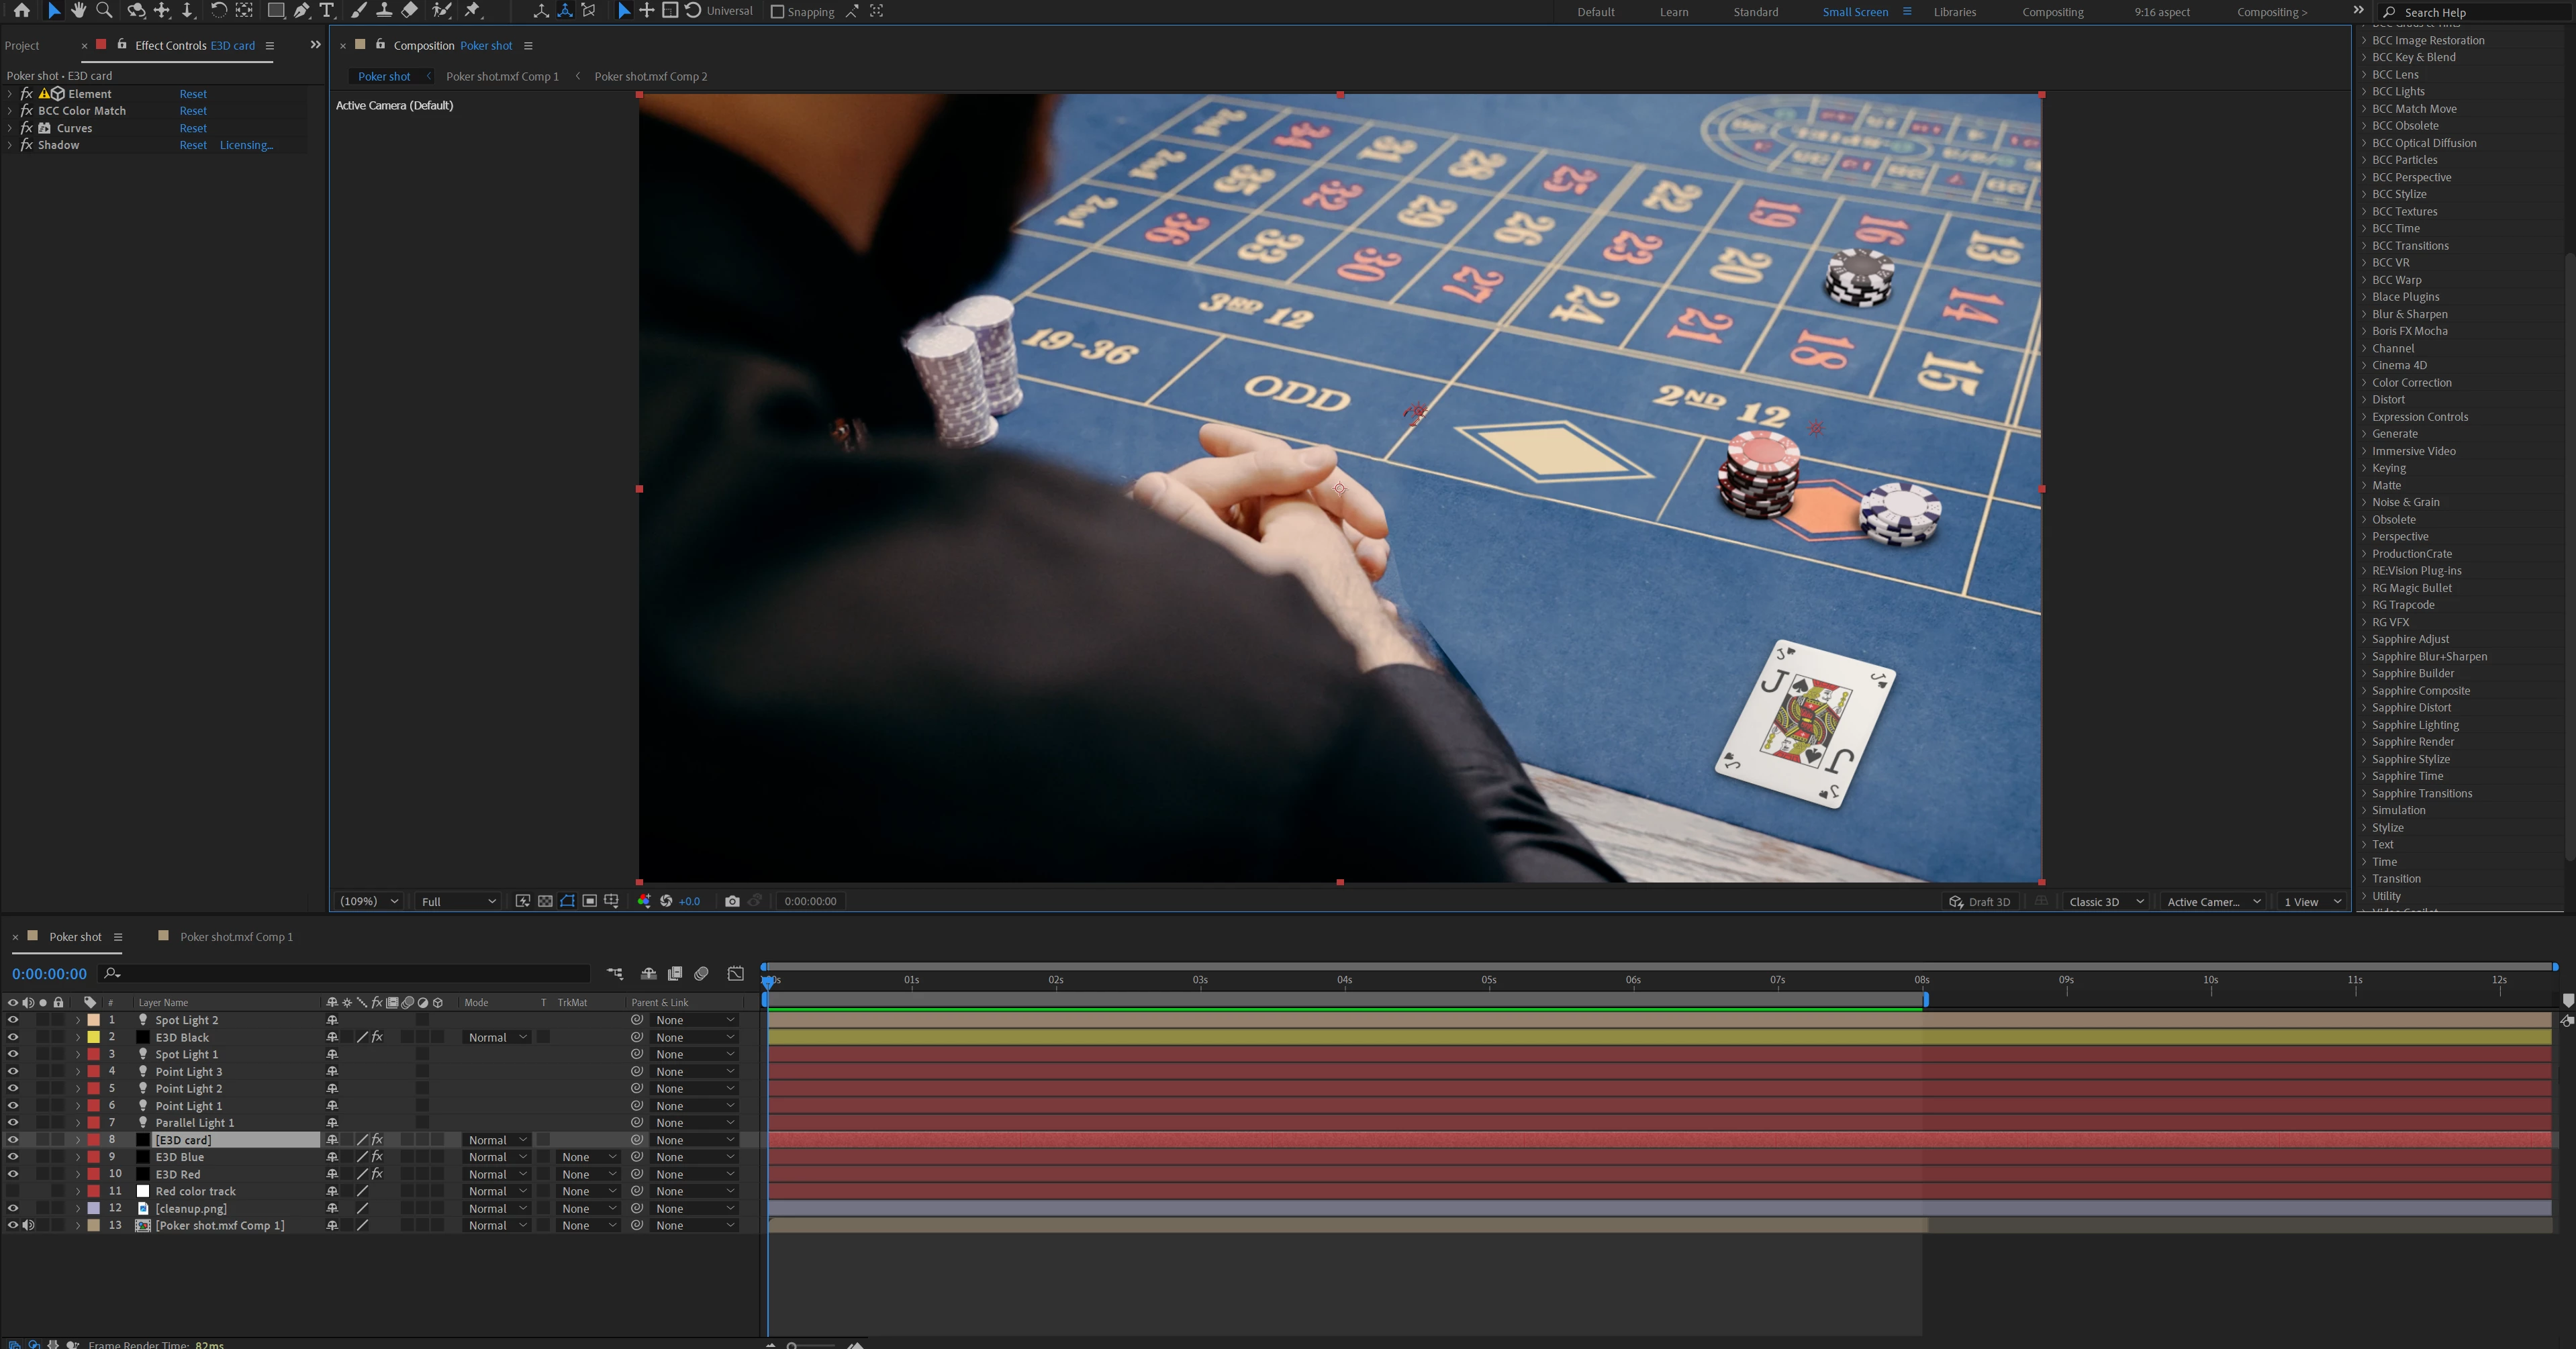Viewport: 2576px width, 1349px height.
Task: Hide the E3D Blue layer
Action: (13, 1157)
